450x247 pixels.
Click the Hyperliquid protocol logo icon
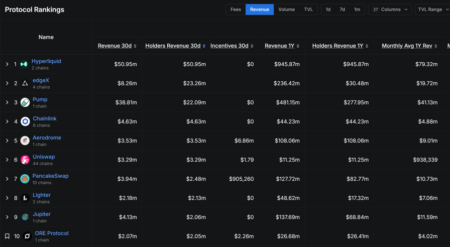[x=24, y=64]
